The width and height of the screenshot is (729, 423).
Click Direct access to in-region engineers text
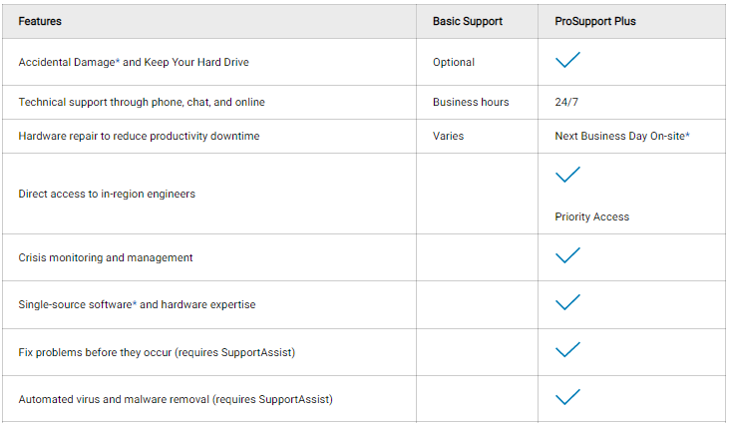tap(107, 195)
